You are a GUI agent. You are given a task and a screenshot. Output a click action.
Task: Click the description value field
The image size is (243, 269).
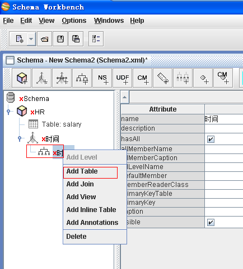(x=224, y=128)
